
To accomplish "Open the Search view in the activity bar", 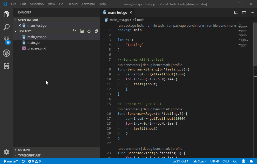I will [6, 27].
